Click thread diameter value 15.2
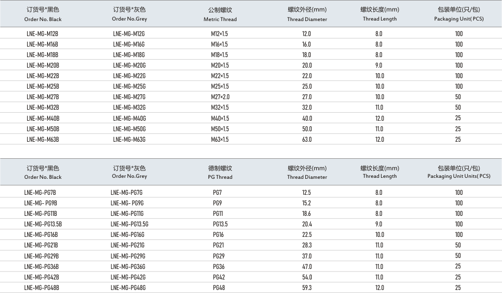Viewport: 502px width, 293px height. click(307, 203)
